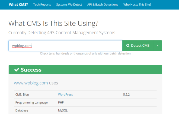Viewport: 179px width, 114px height.
Task: Select the 'Database' row label
Action: click(x=22, y=110)
